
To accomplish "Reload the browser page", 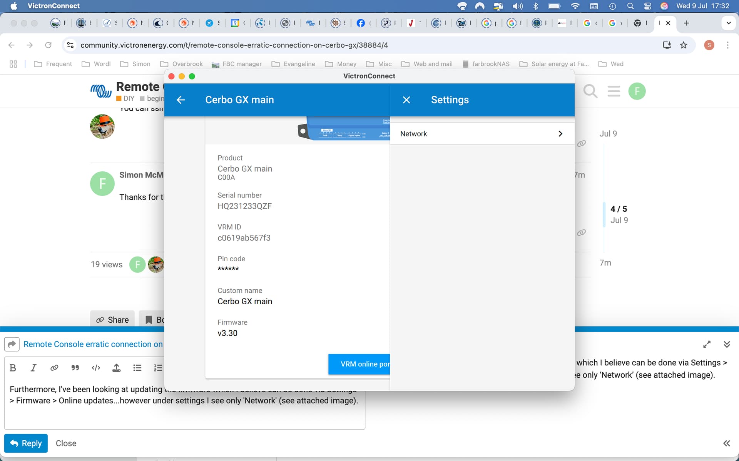I will click(x=48, y=45).
